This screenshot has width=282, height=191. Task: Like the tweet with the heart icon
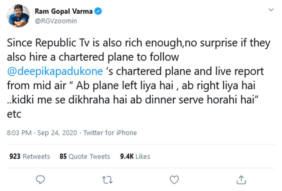(174, 179)
